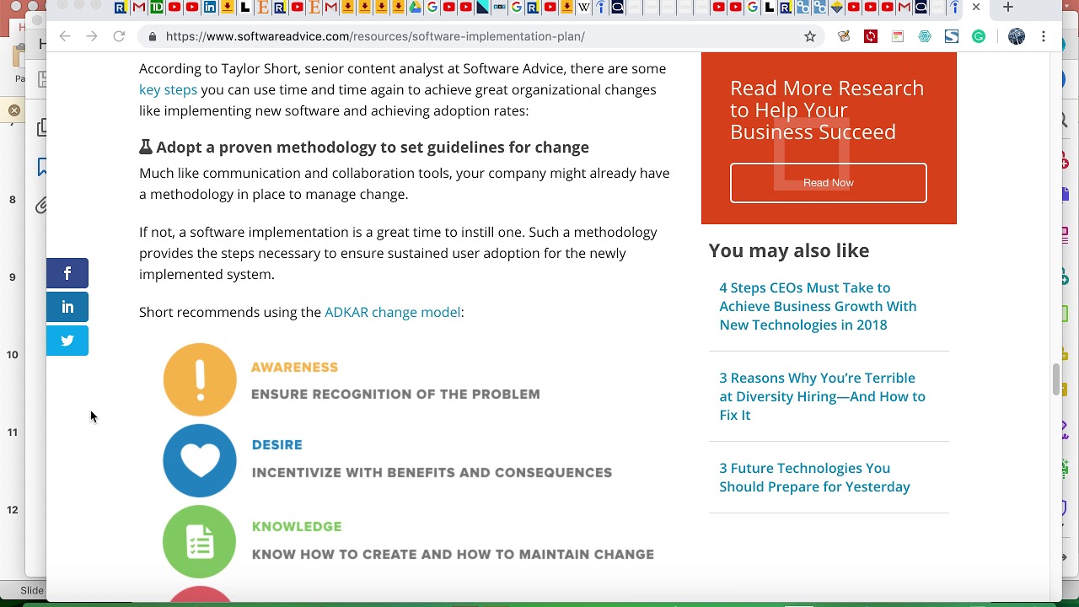This screenshot has height=607, width=1079.
Task: Click 'Read More Research' banner heading
Action: coord(827,110)
